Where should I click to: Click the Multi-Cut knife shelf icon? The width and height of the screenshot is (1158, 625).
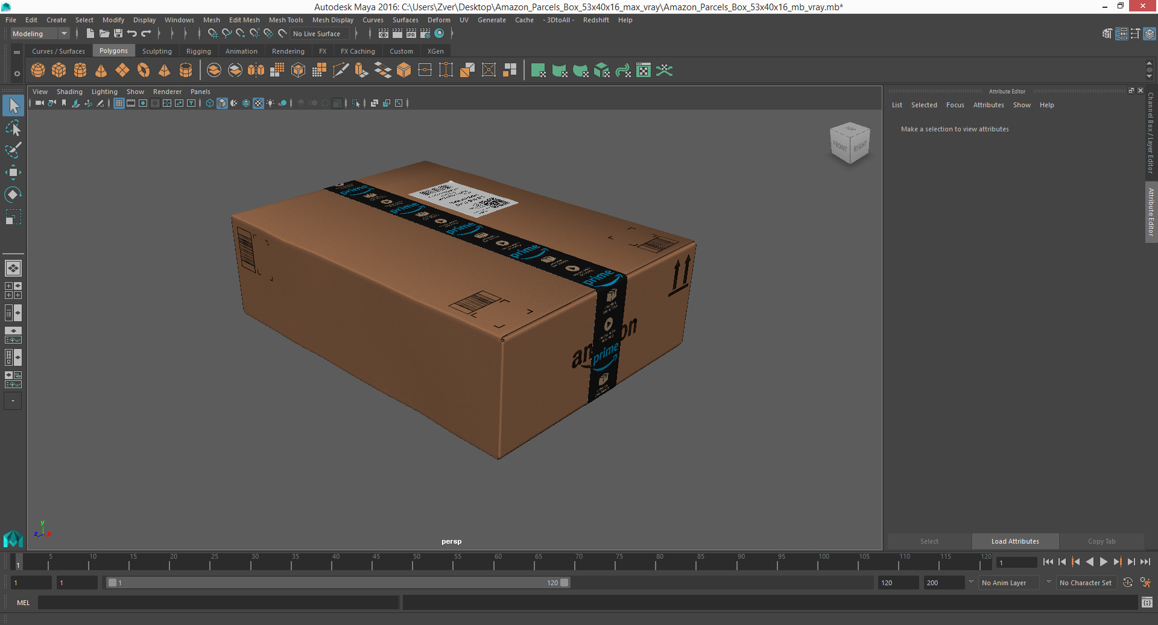(341, 71)
